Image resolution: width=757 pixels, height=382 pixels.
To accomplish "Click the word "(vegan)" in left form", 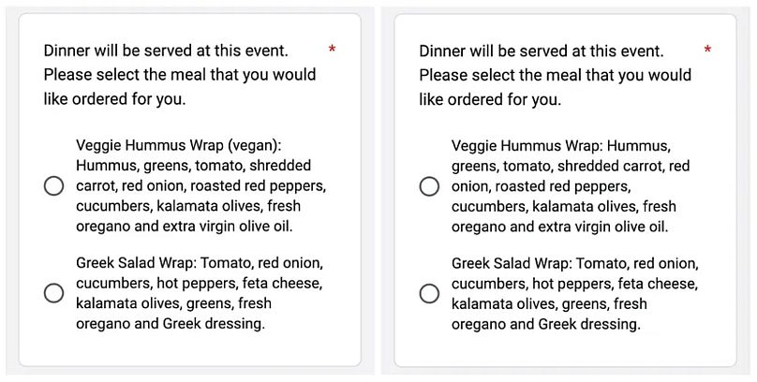I will click(x=253, y=145).
